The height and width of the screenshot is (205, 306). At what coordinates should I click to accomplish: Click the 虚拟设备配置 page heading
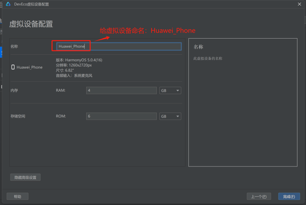point(31,24)
